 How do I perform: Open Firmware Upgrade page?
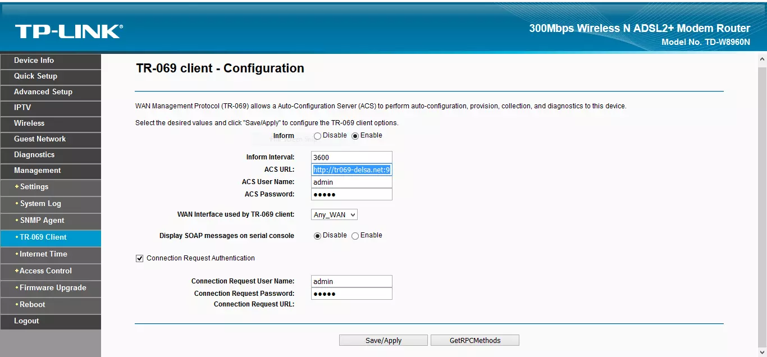(51, 289)
